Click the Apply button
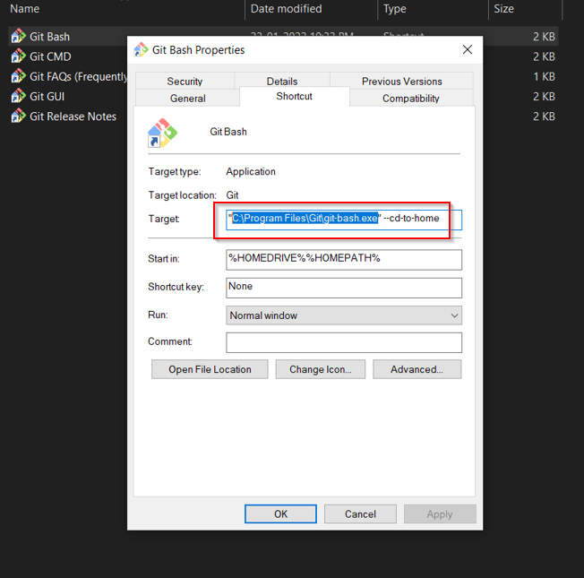584x578 pixels. 440,513
